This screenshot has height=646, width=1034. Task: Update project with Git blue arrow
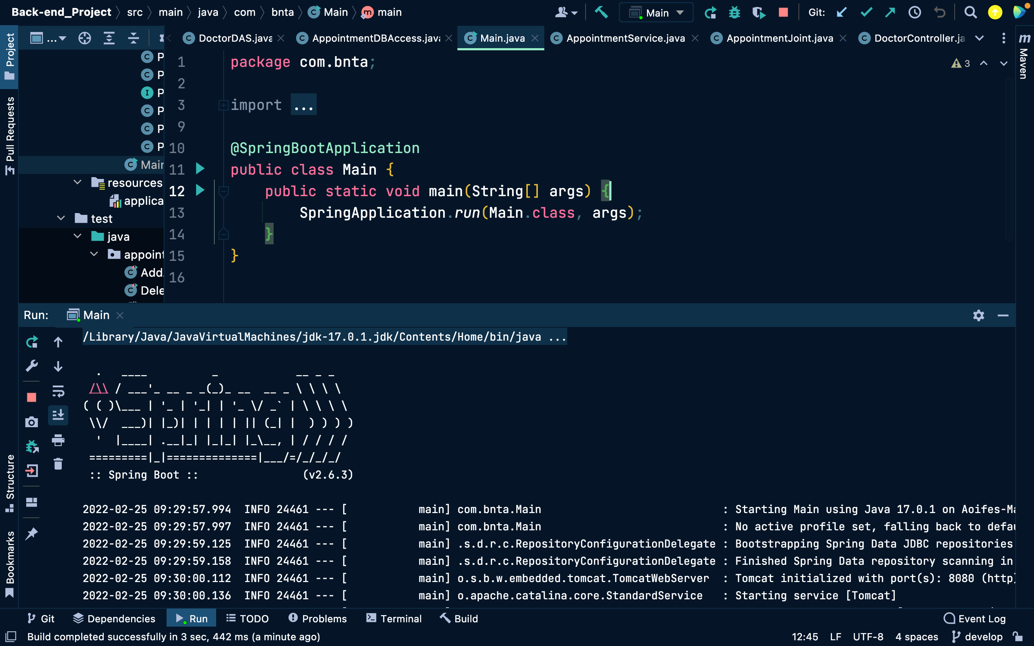841,12
